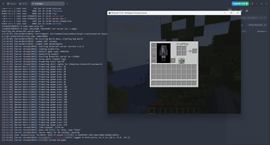Click 'Starting Minecraft server on *:25565' line
The image size is (270, 145).
(40, 56)
